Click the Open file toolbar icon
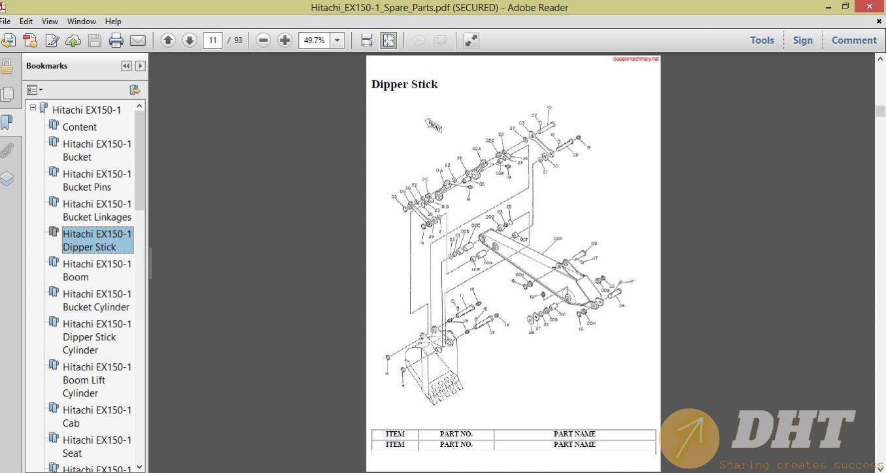 click(x=8, y=41)
